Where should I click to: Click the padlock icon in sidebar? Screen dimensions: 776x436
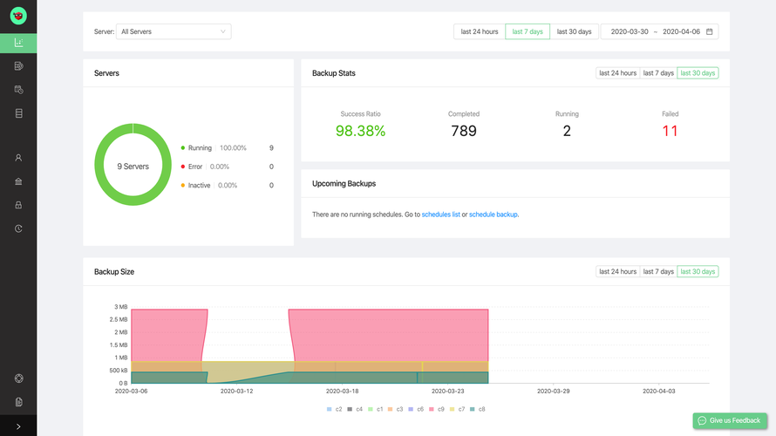[x=18, y=205]
